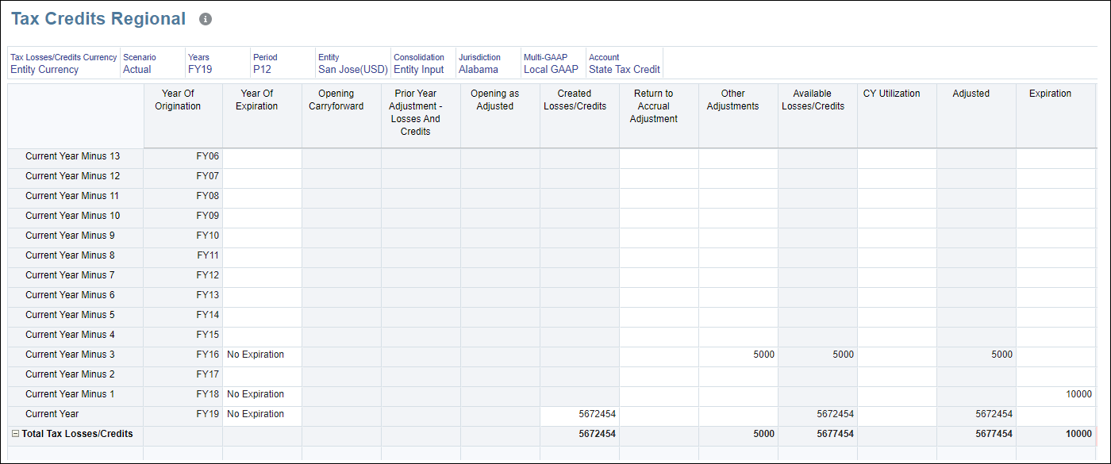Select Entity San Jose(USD)
The height and width of the screenshot is (464, 1111).
coord(353,69)
